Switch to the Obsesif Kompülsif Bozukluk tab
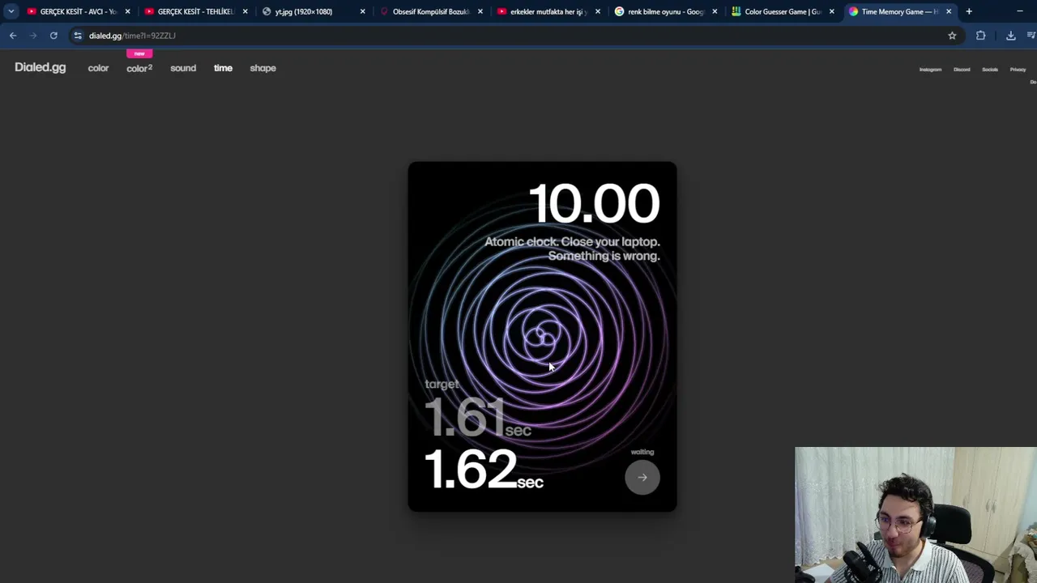The image size is (1037, 583). [430, 11]
